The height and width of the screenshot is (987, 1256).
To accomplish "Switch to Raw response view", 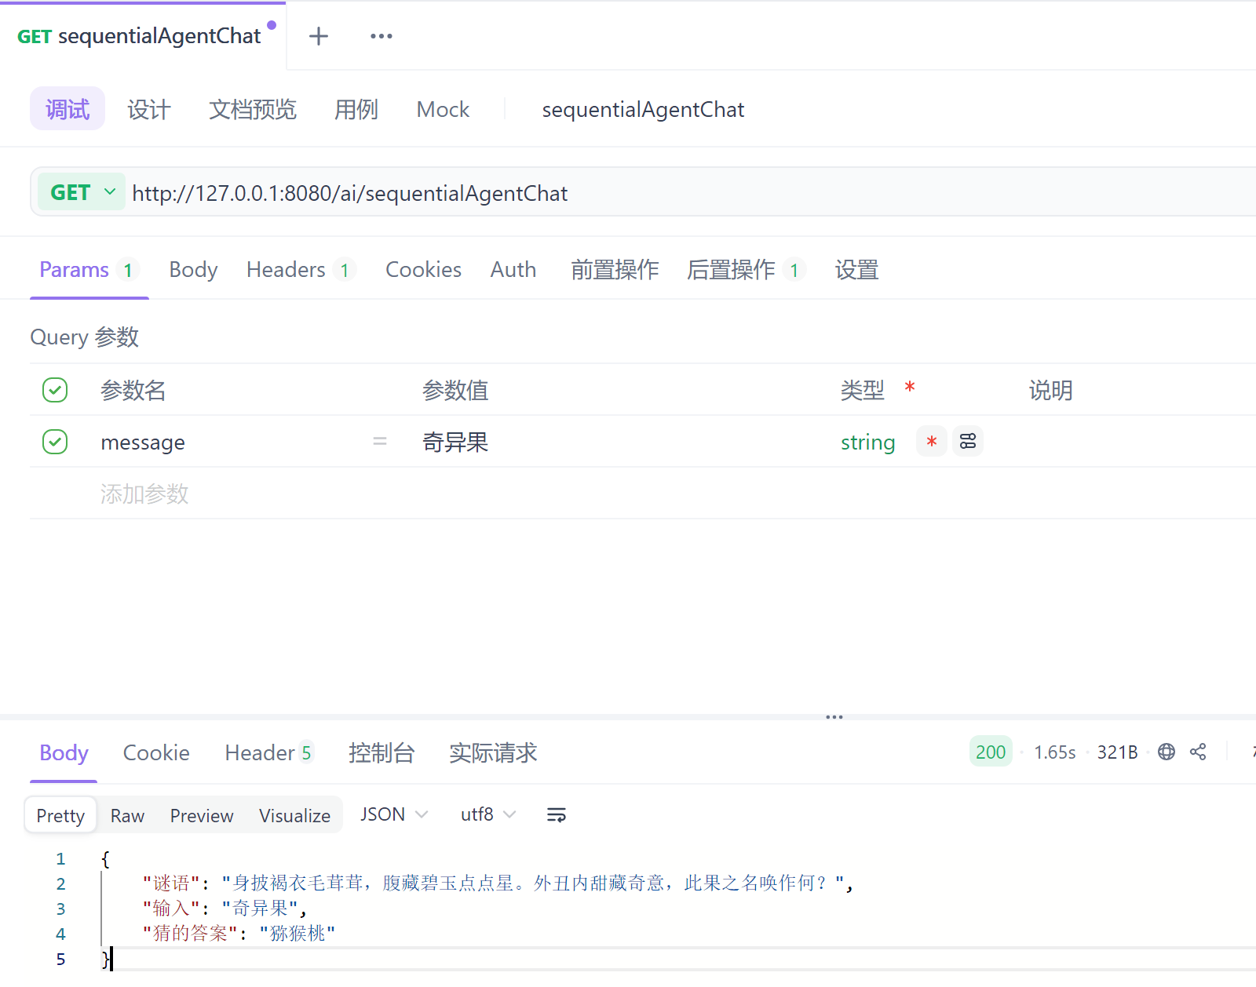I will click(x=127, y=816).
